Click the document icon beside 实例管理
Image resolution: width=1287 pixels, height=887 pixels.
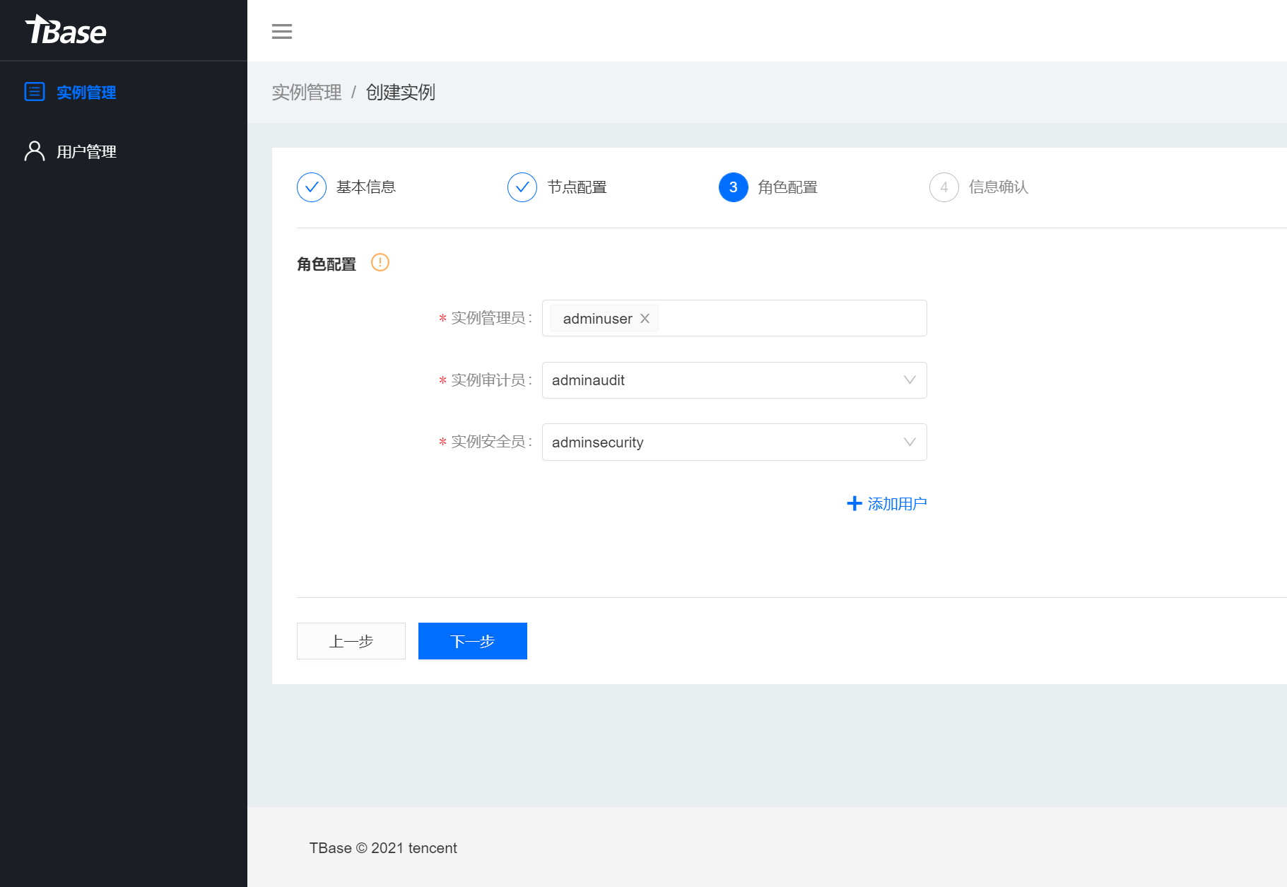(35, 92)
